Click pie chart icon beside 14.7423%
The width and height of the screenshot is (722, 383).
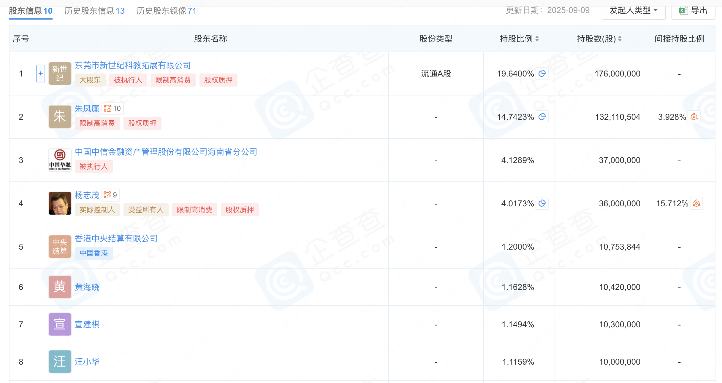click(542, 117)
